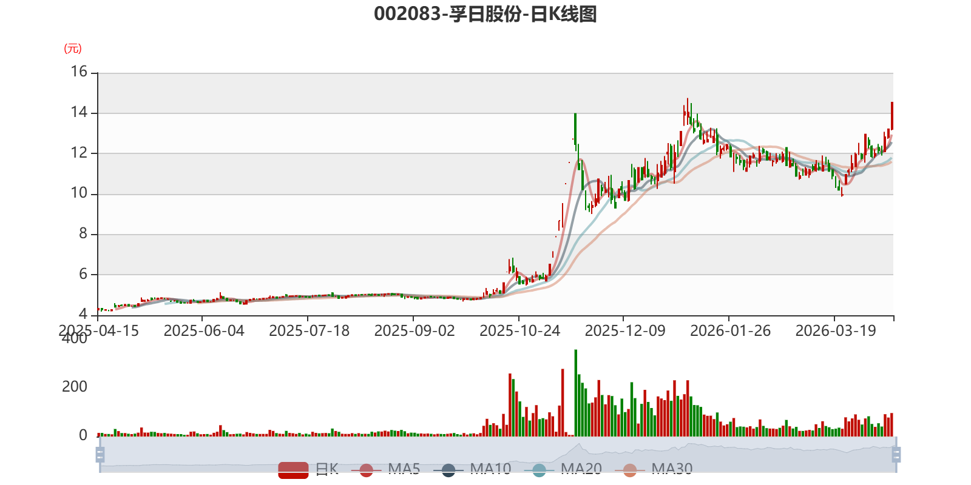Image resolution: width=971 pixels, height=485 pixels.
Task: Select the 2026-01-26 axis date
Action: [731, 330]
